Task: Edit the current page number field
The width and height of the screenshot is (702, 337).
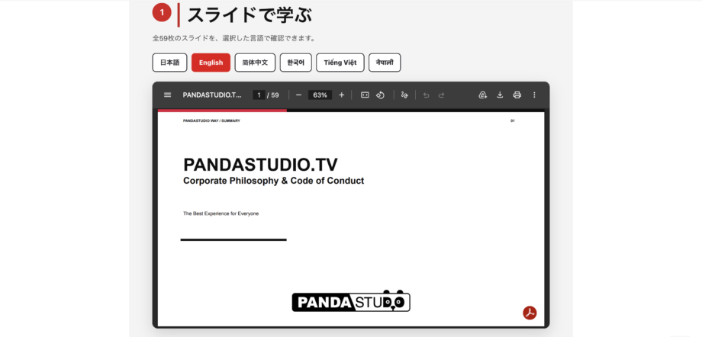Action: pos(259,95)
